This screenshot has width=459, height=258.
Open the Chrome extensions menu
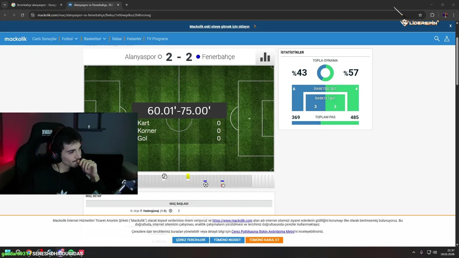point(432,15)
